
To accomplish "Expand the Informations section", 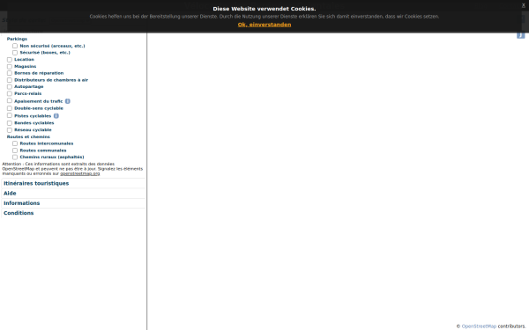I will point(73,203).
